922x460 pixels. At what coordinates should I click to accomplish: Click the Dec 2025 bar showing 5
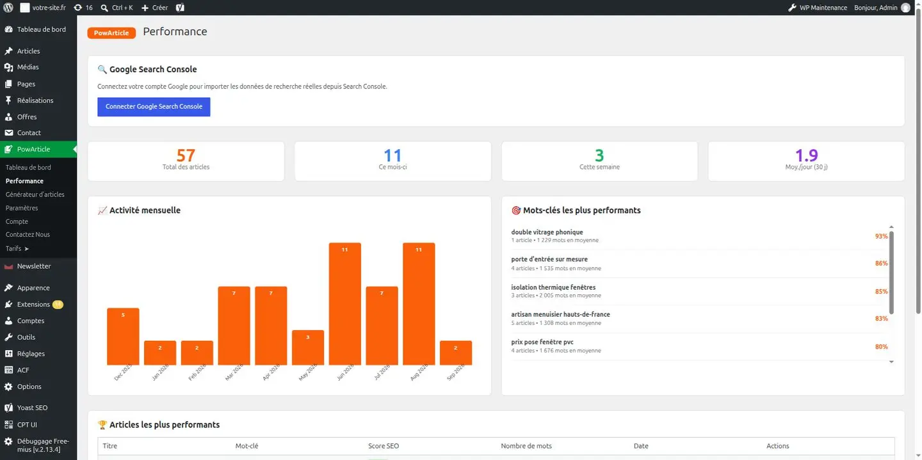point(123,337)
